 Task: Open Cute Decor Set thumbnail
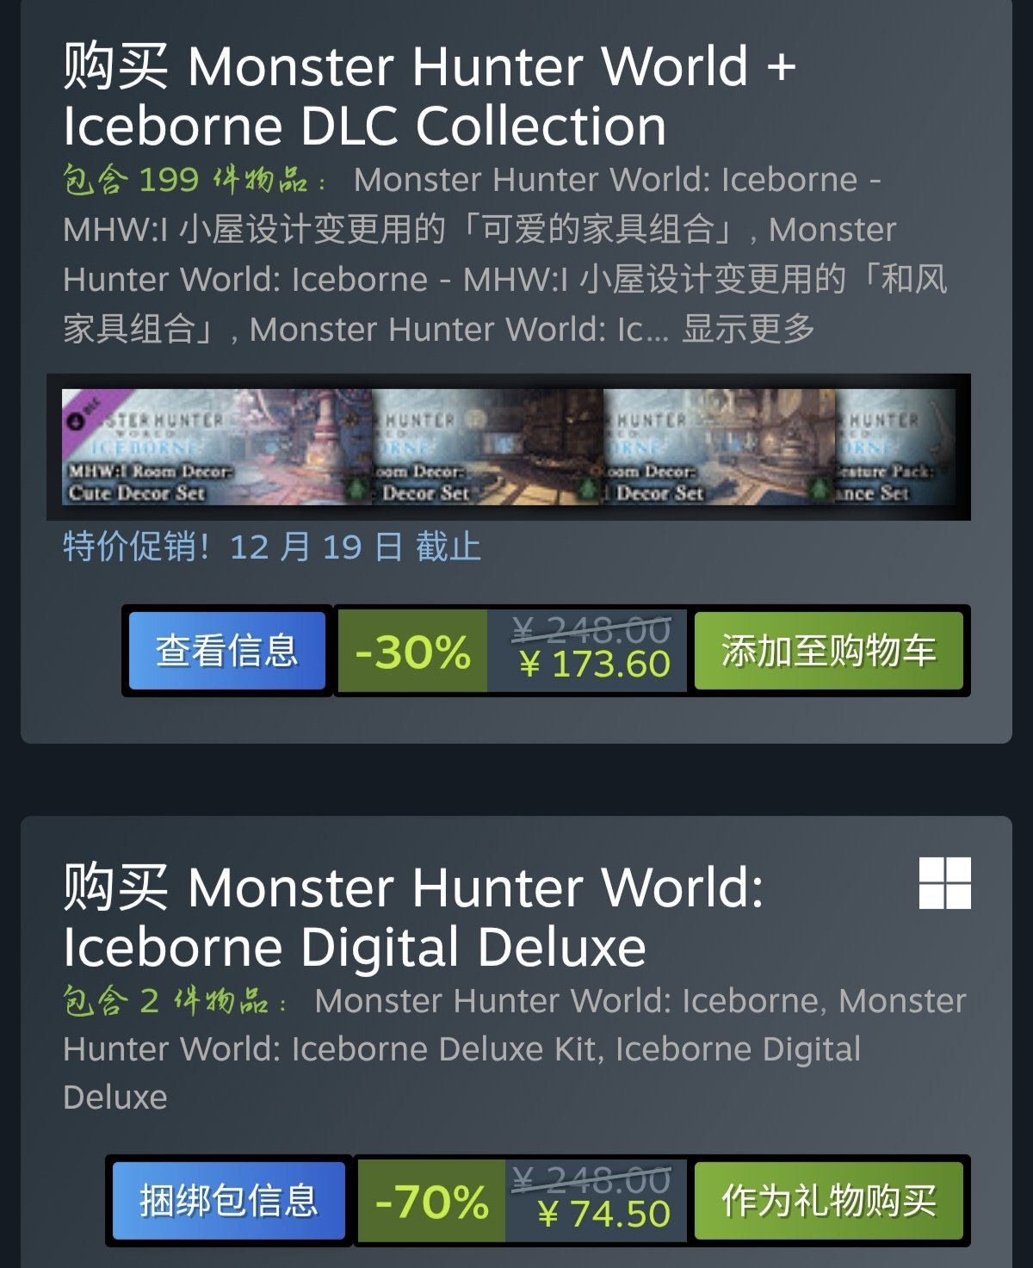pos(217,447)
